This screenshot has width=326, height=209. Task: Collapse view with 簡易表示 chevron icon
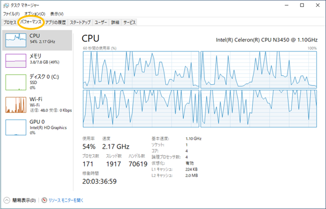click(x=7, y=200)
